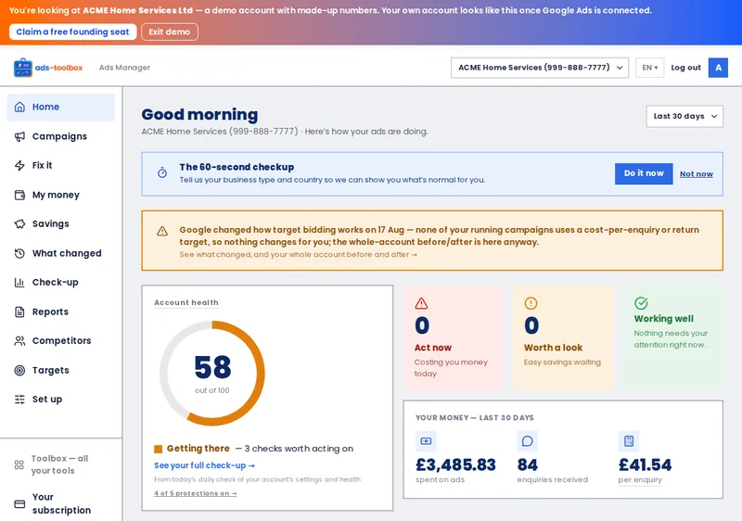Click the Set up sliders icon
Screen dimensions: 742x521
pyautogui.click(x=19, y=400)
